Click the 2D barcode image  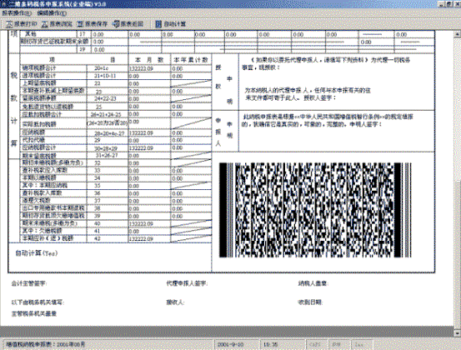tap(315, 210)
